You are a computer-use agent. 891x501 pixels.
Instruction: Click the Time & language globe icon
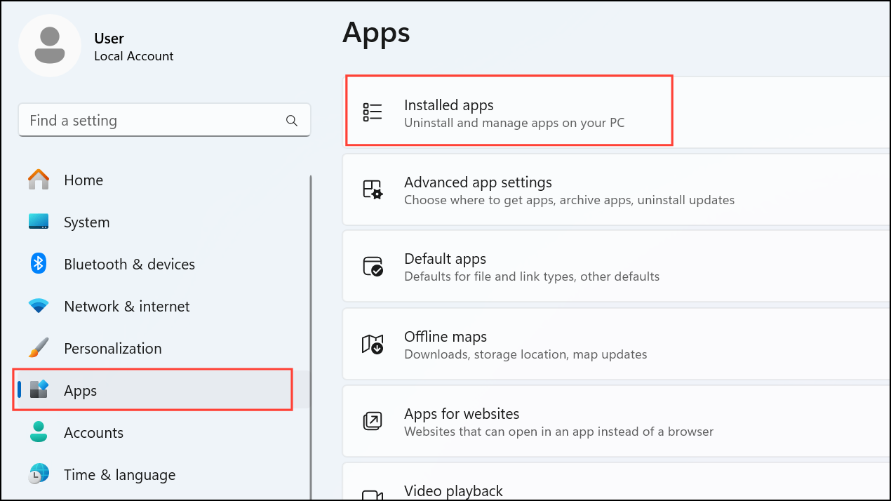pos(39,474)
